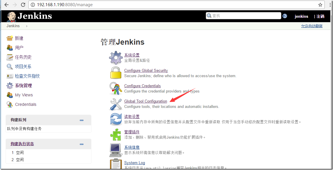Click the Jenkins butler logo

12,17
